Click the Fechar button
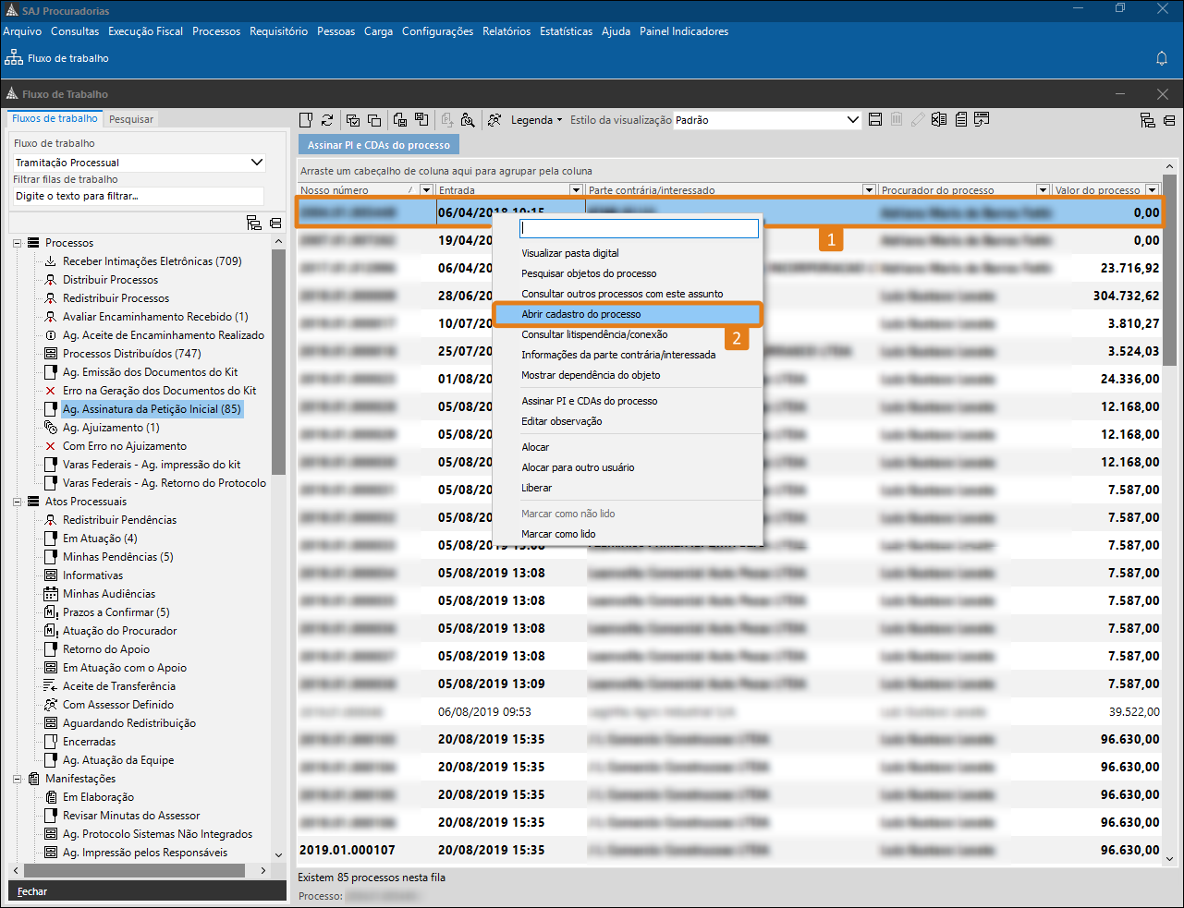Viewport: 1184px width, 908px height. coord(32,891)
